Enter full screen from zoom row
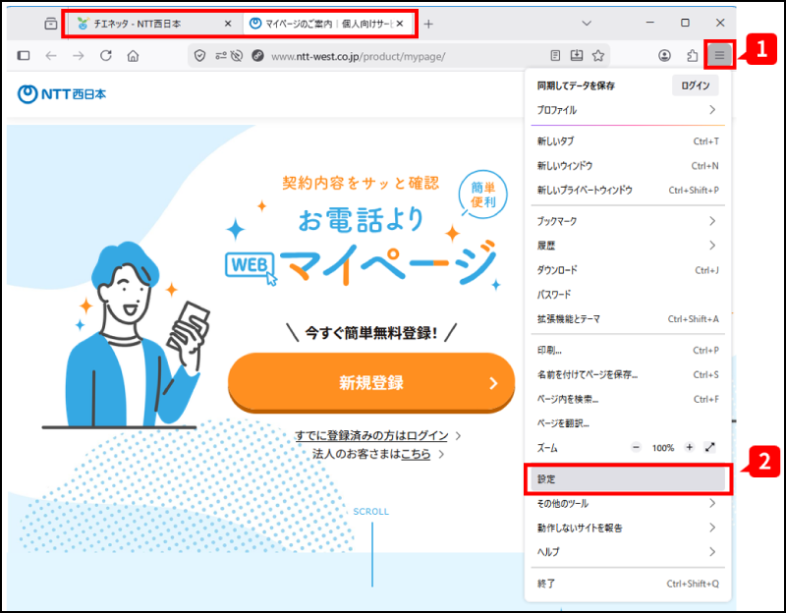786x613 pixels. pos(709,447)
